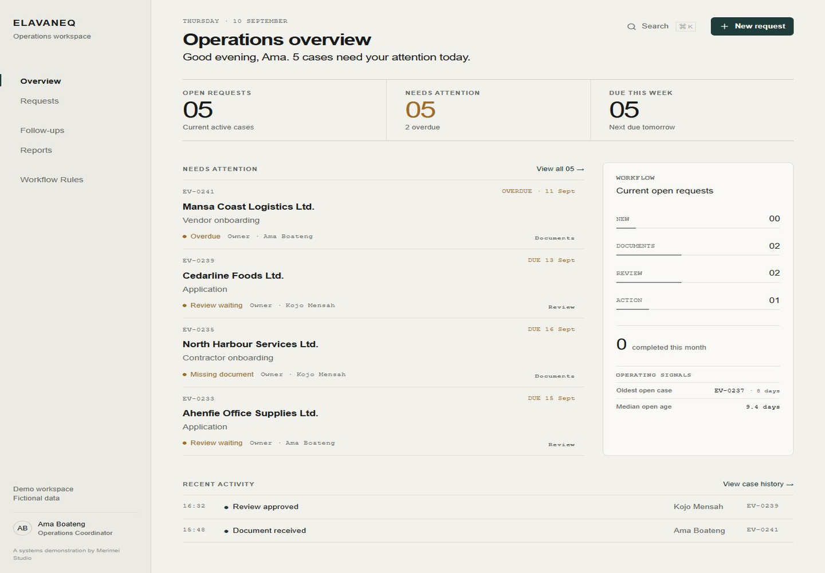Image resolution: width=825 pixels, height=573 pixels.
Task: Click the Review approved activity entry
Action: 488,507
